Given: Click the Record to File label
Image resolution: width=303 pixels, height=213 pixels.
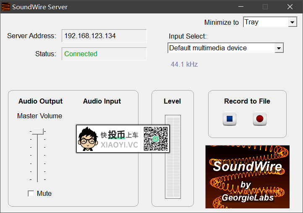Looking at the screenshot, I should coord(247,101).
